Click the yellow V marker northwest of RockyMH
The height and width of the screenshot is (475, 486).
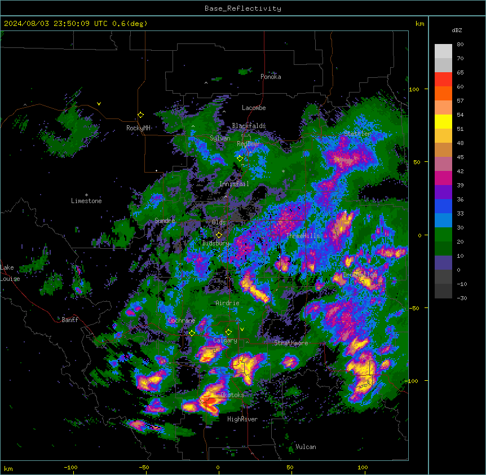point(99,104)
